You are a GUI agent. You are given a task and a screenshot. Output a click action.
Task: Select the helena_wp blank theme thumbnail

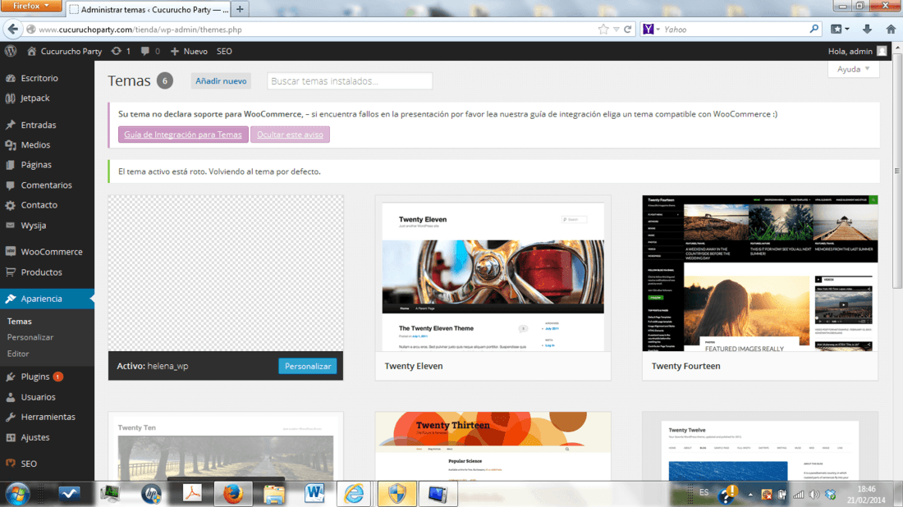(x=226, y=273)
